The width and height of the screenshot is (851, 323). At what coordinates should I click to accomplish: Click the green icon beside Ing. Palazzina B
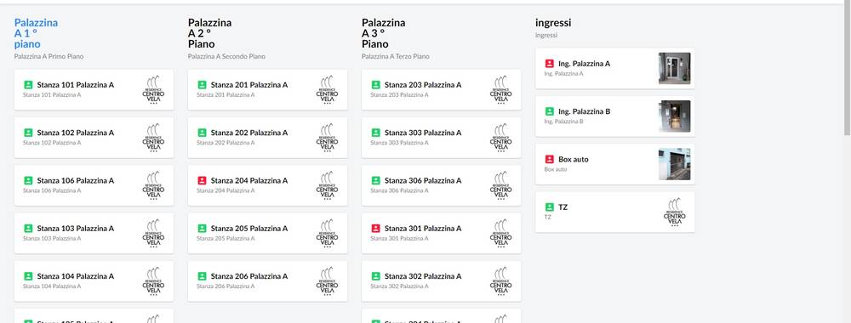(549, 111)
